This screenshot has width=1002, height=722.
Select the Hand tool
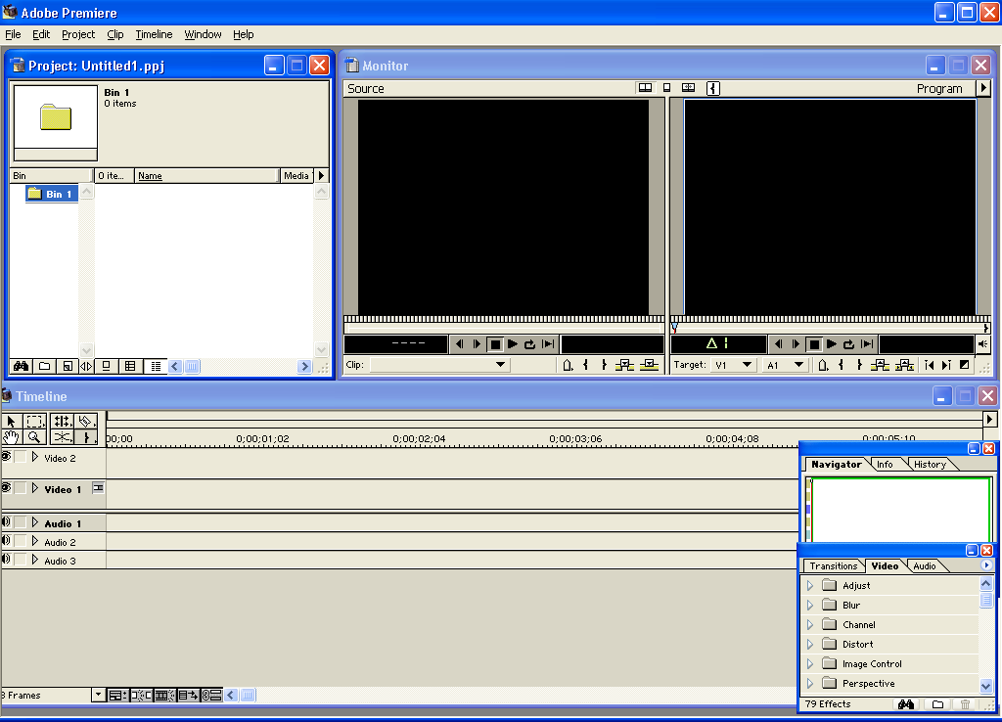(12, 437)
